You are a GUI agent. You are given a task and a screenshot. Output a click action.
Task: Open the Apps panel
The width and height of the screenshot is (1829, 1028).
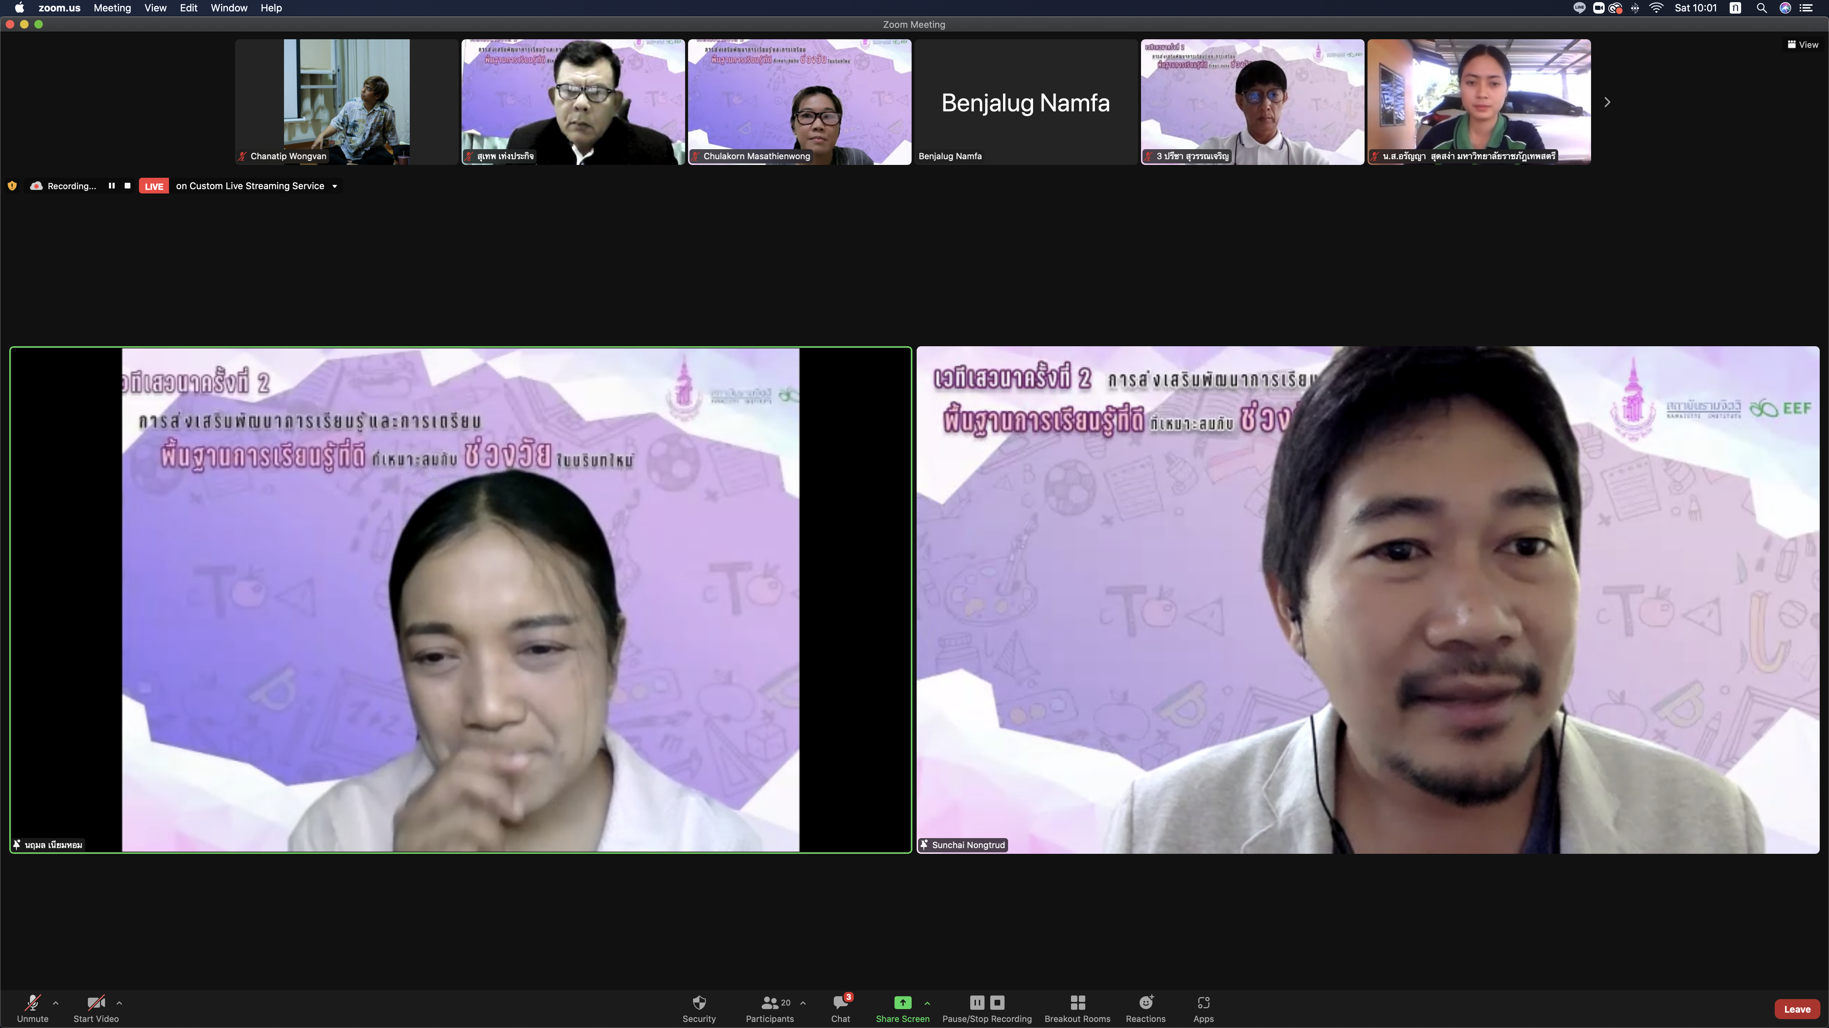coord(1203,1008)
